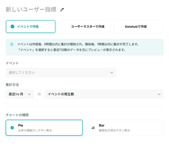Click the 比率の理解がしやすい表示 description
The height and width of the screenshot is (146, 169).
coord(35,130)
